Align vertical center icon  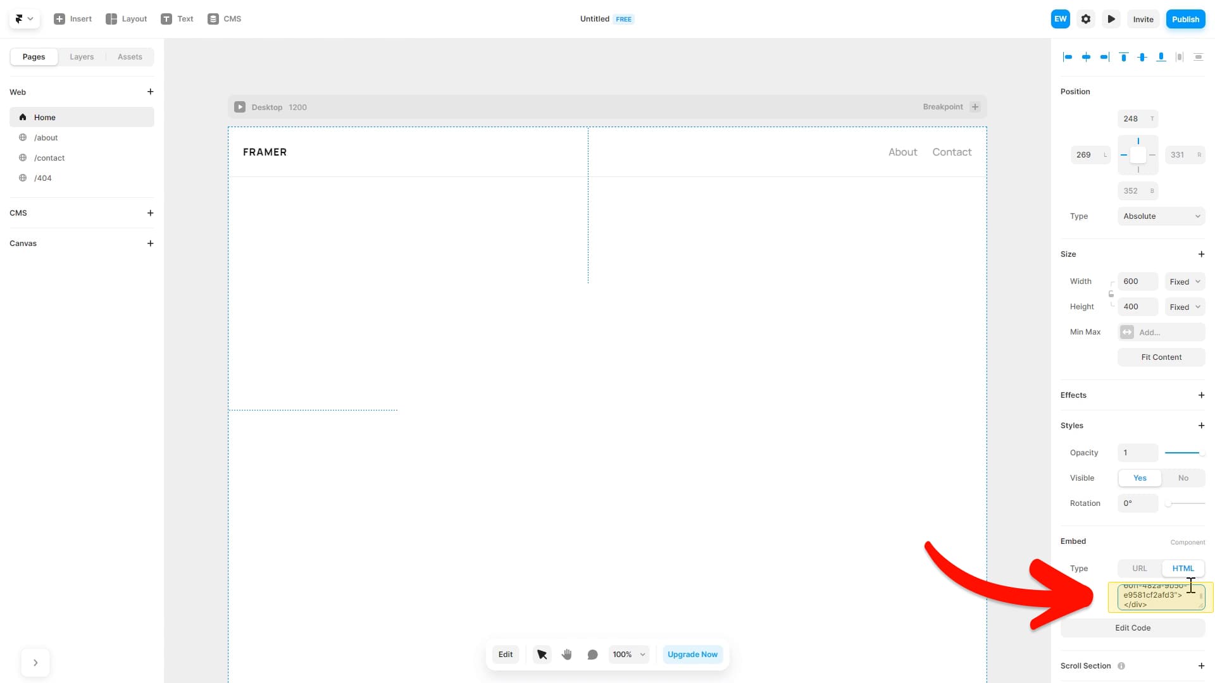coord(1142,57)
